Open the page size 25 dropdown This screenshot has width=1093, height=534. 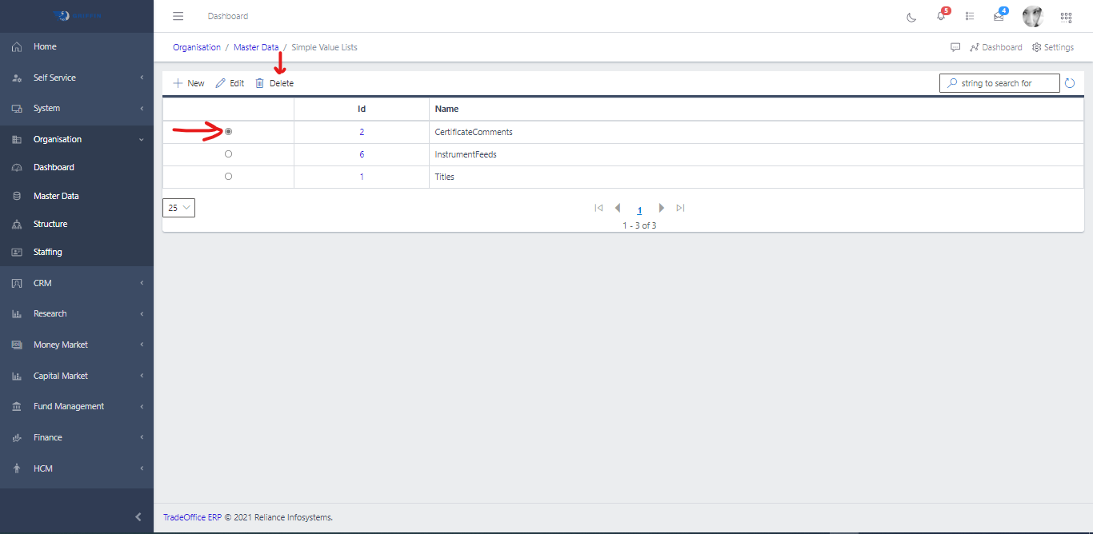[x=178, y=208]
